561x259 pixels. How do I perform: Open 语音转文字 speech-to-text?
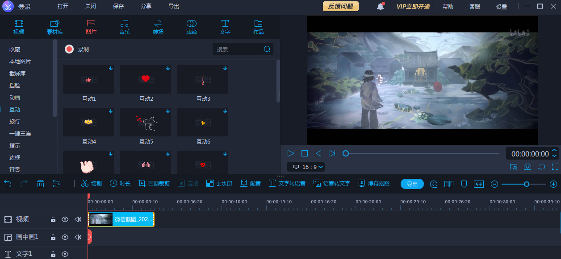[332, 184]
